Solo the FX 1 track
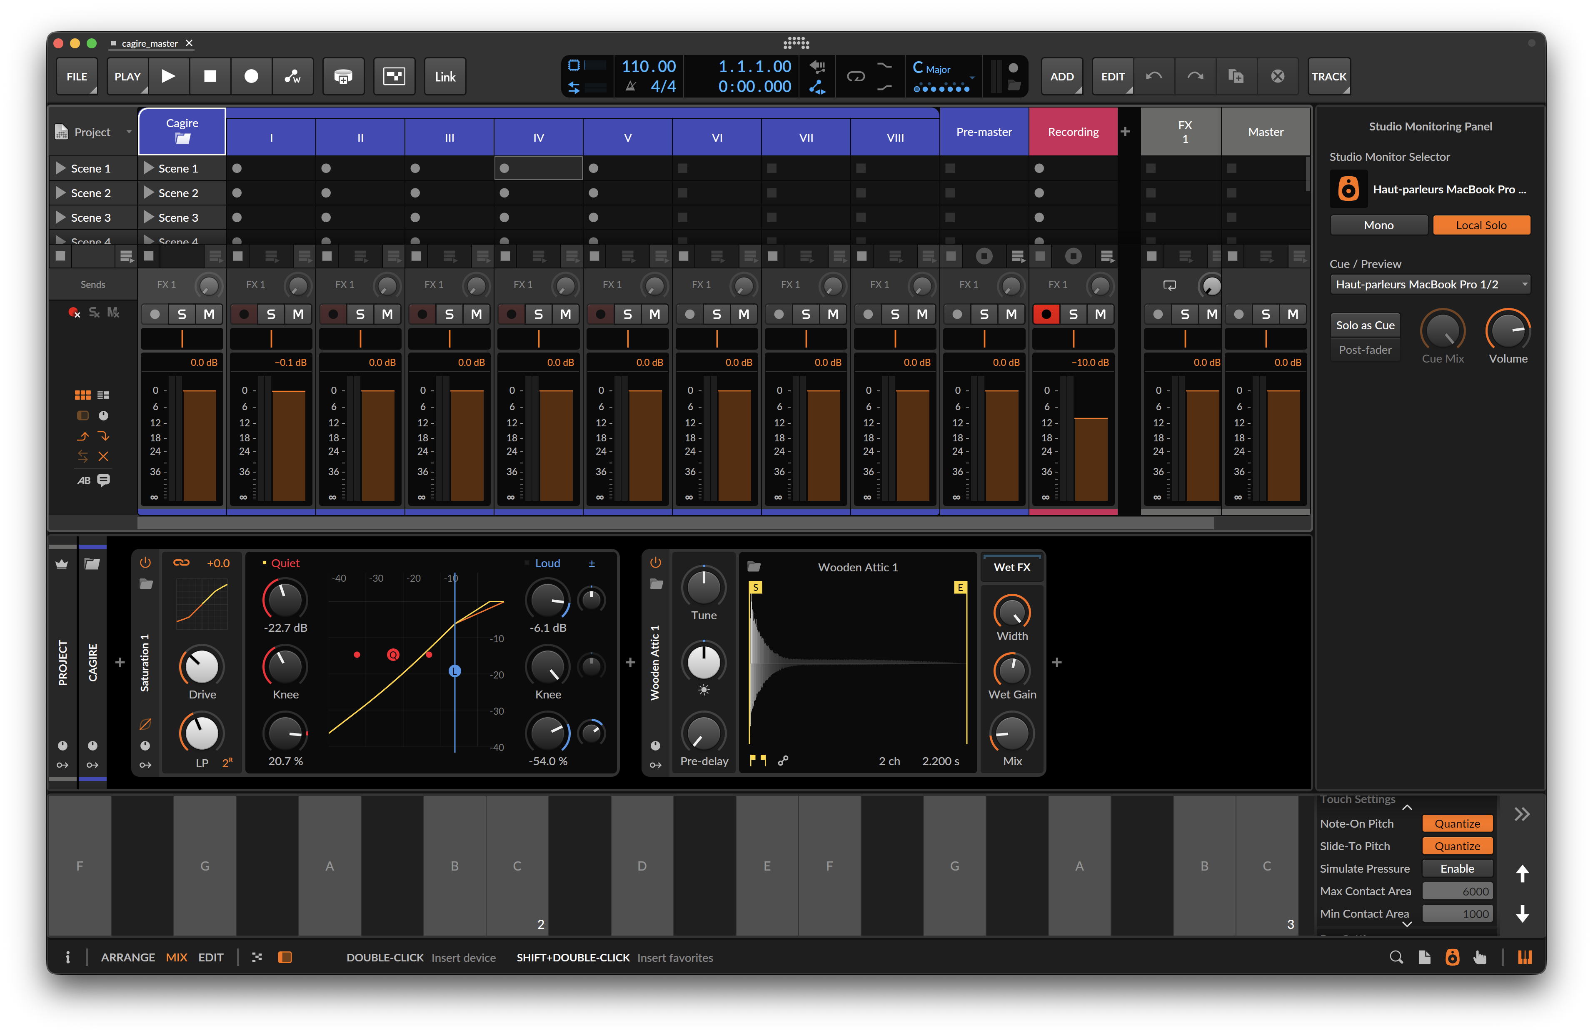The width and height of the screenshot is (1593, 1036). pyautogui.click(x=1185, y=313)
